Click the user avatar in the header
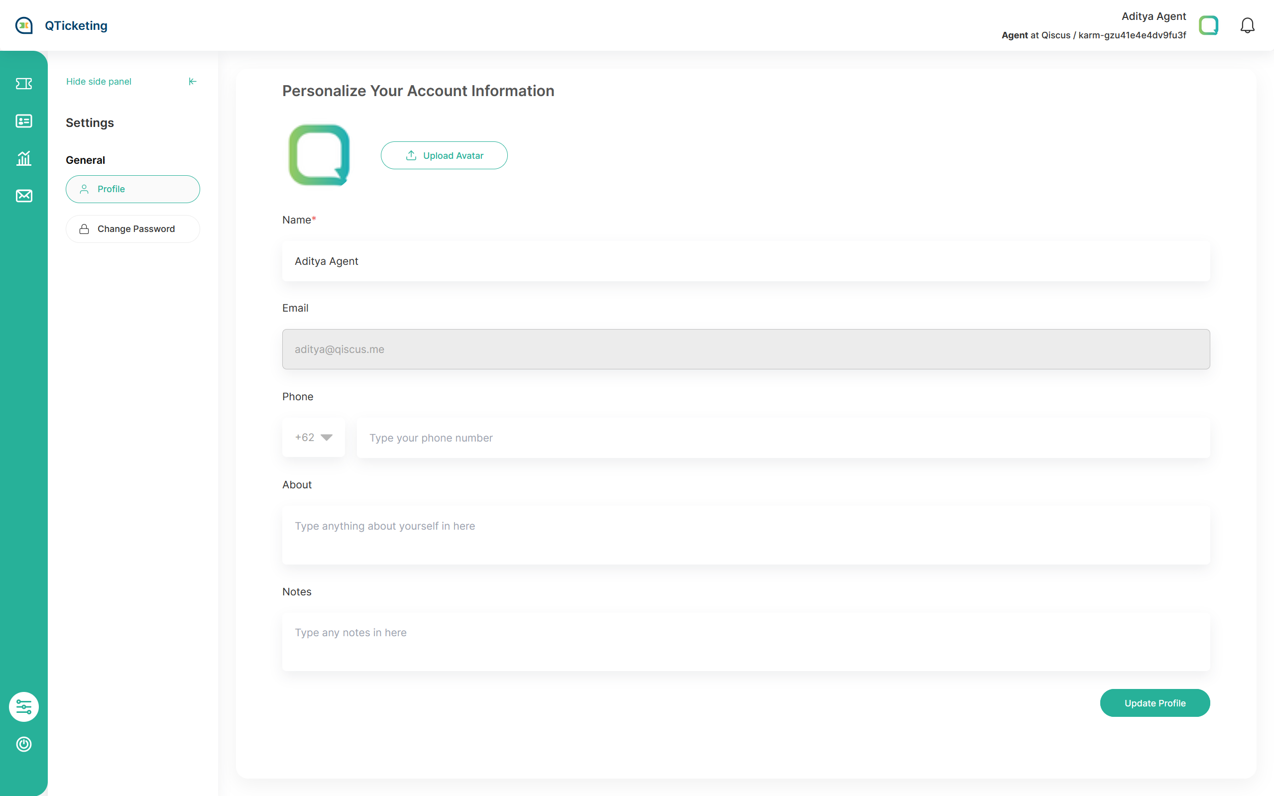Image resolution: width=1274 pixels, height=796 pixels. click(1208, 25)
